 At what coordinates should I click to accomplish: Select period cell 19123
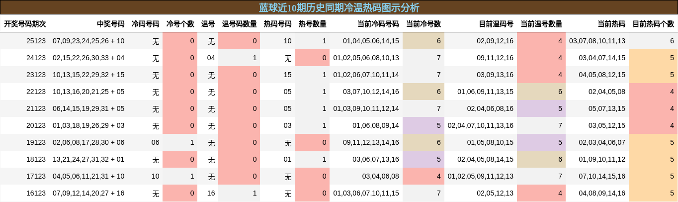tap(36, 142)
